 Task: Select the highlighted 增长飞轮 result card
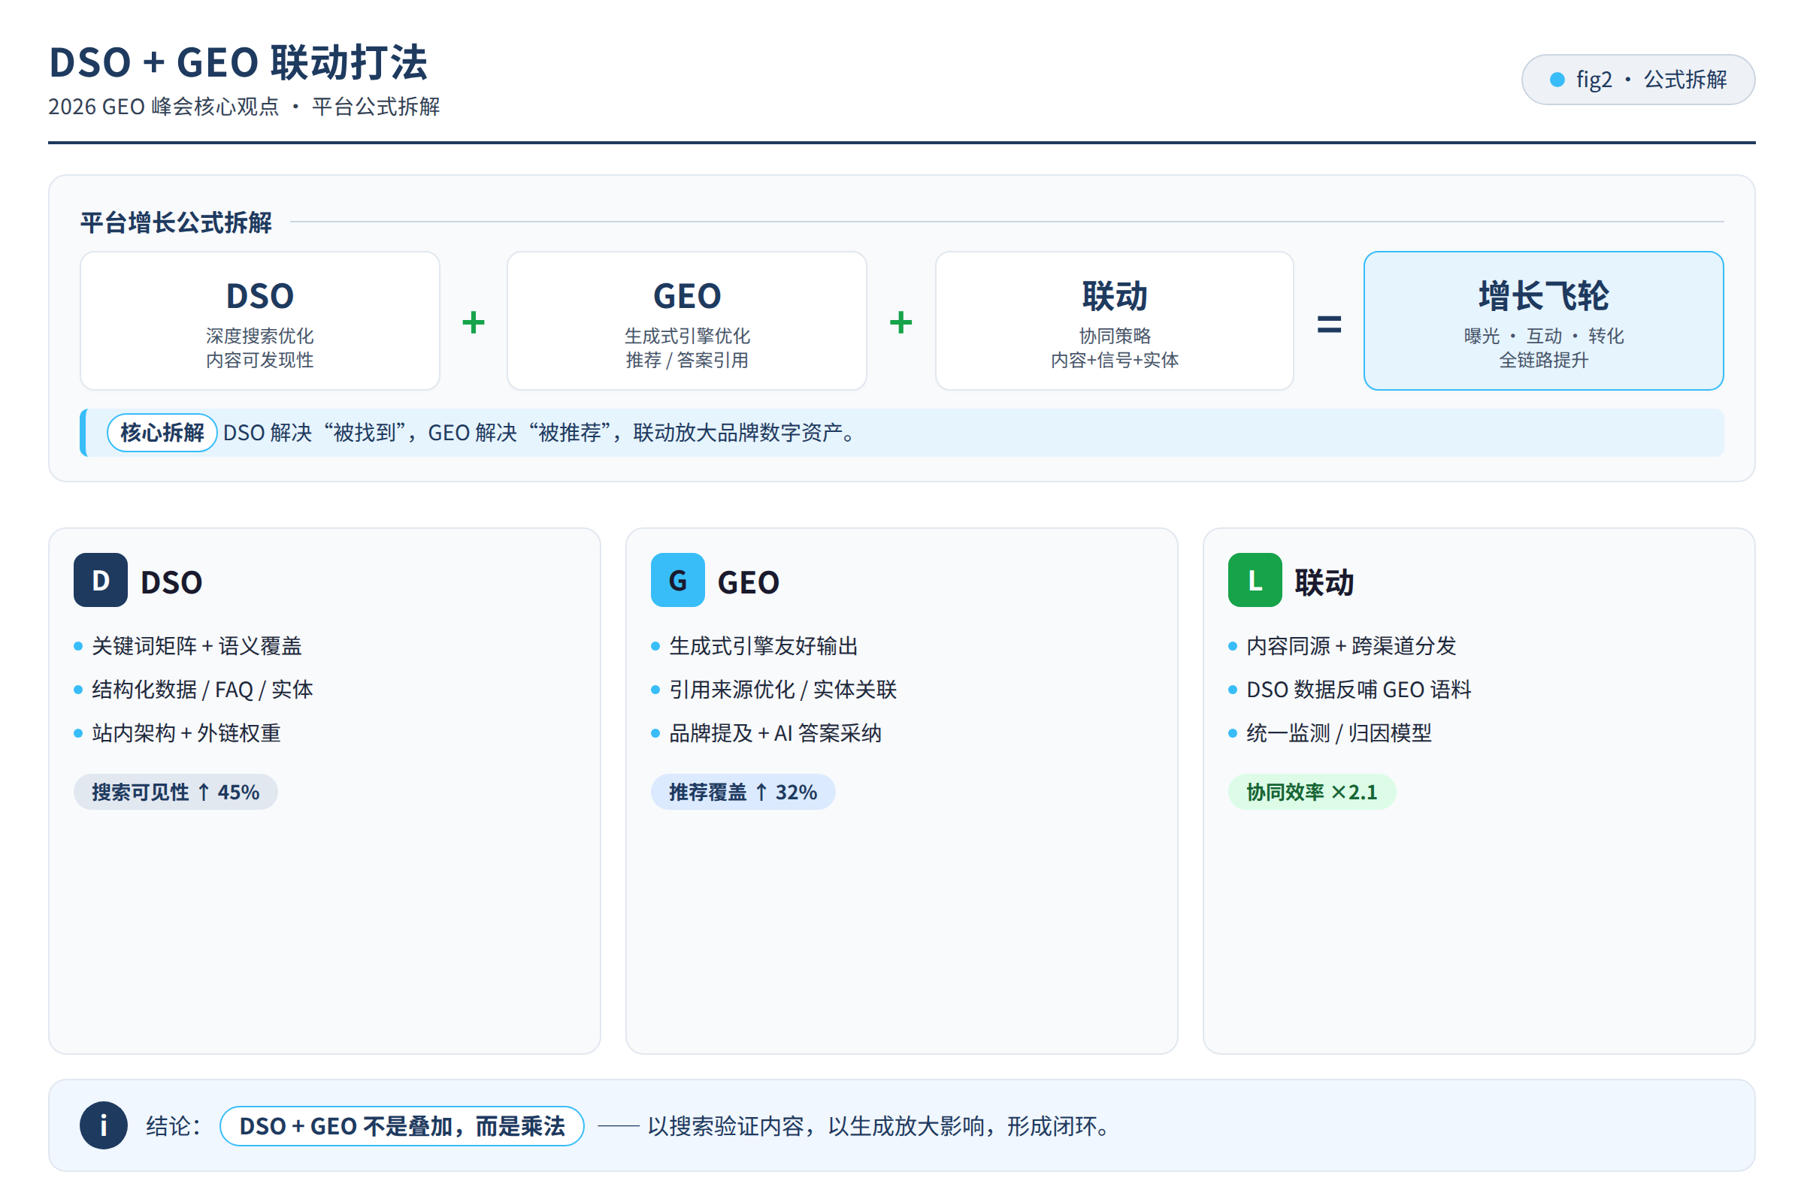click(1543, 322)
